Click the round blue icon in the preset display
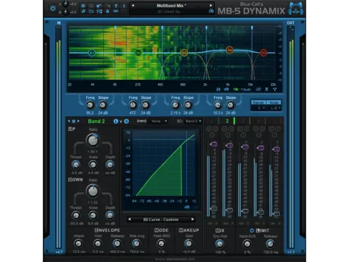Viewport: 349px width, 262px height. 211,11
